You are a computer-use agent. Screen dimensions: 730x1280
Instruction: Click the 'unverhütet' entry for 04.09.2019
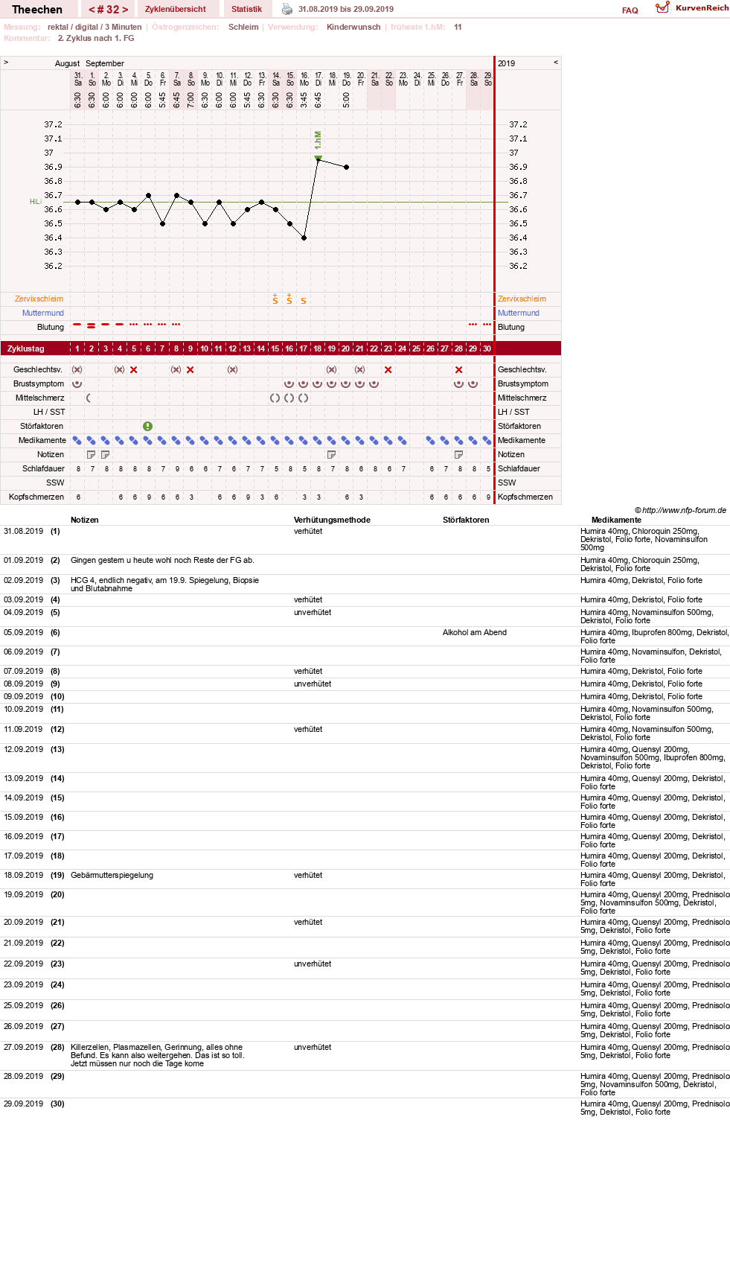pos(313,612)
